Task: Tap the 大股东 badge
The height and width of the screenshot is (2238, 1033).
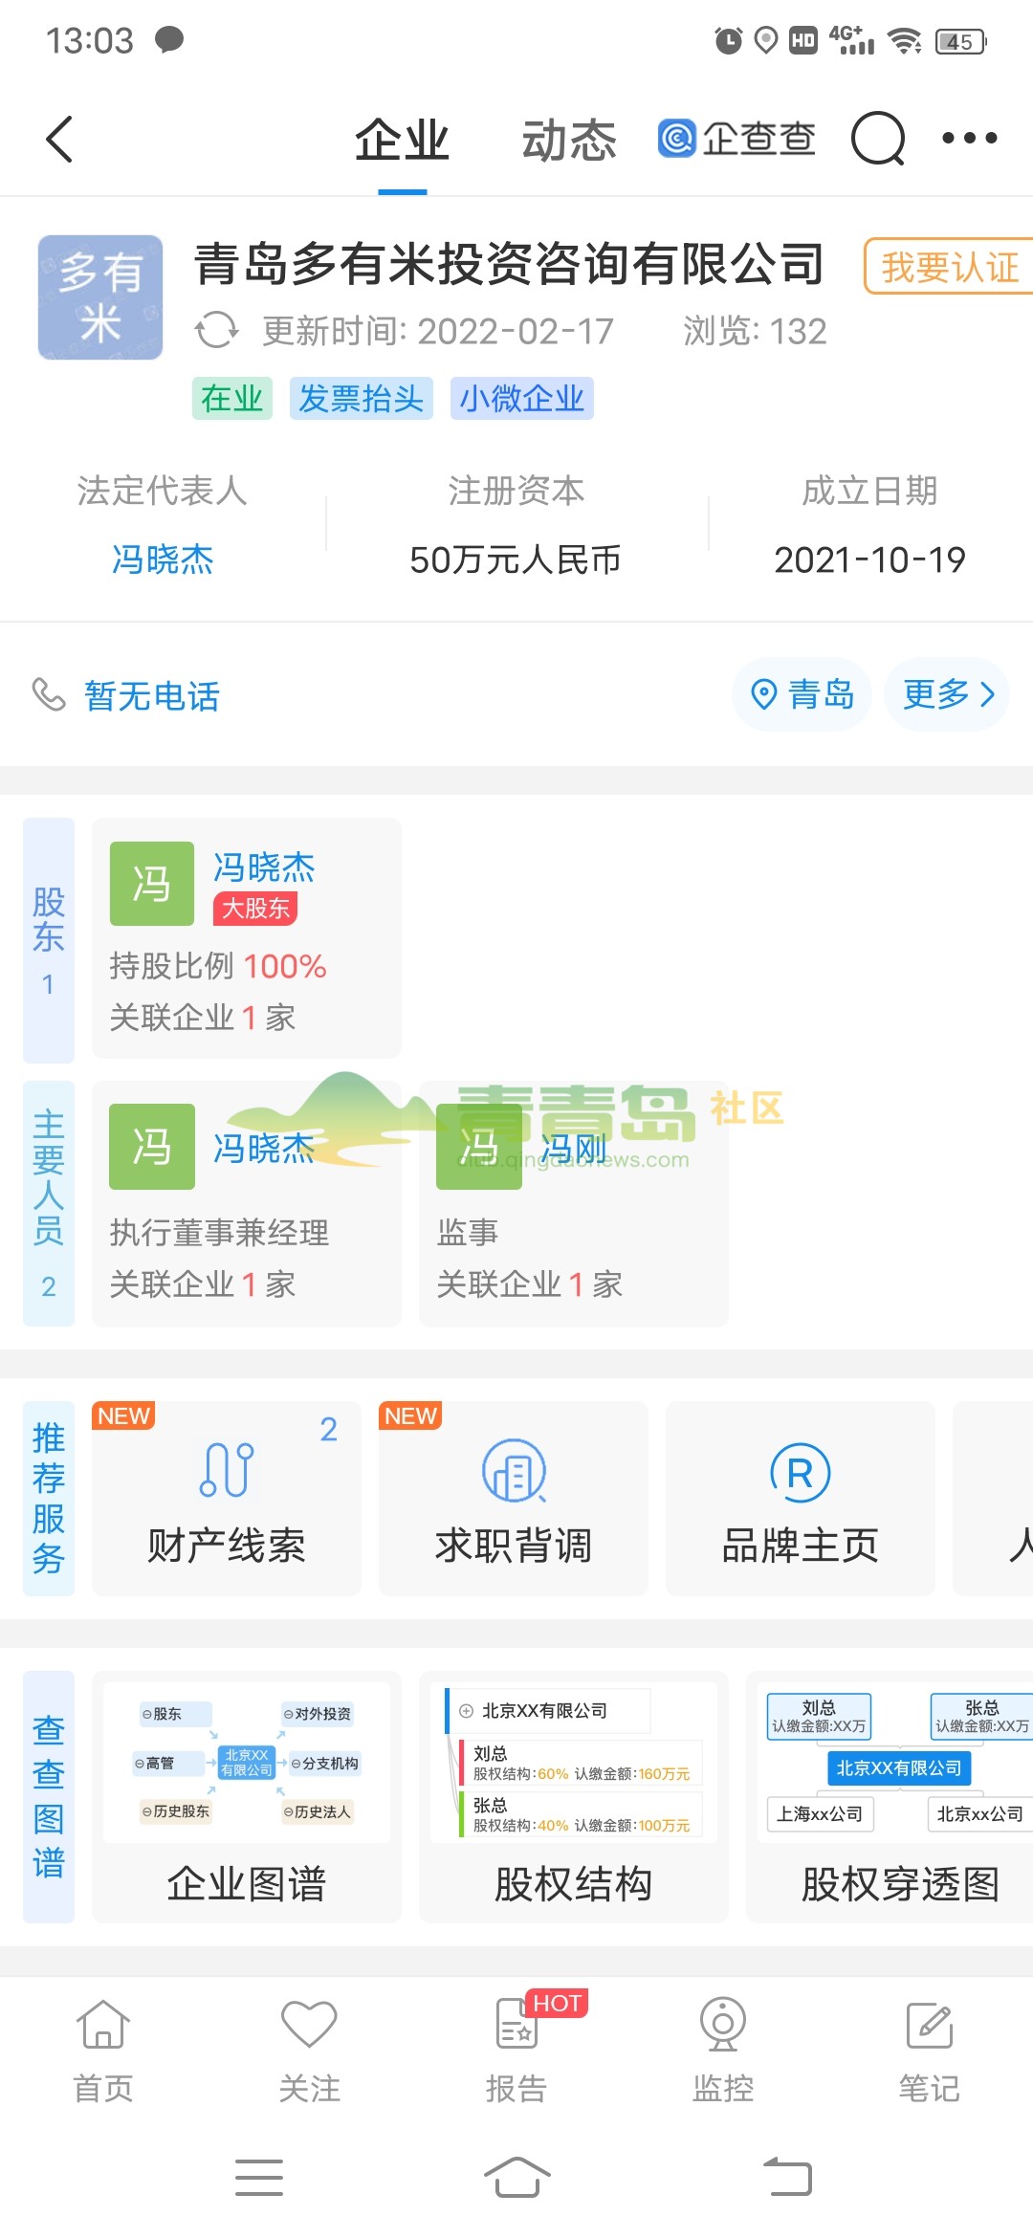Action: click(x=255, y=909)
